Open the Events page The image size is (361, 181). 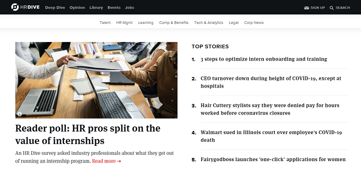[114, 8]
